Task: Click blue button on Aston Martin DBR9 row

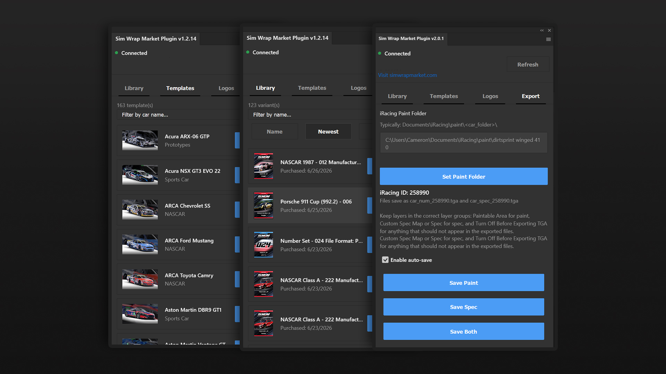Action: pos(237,314)
